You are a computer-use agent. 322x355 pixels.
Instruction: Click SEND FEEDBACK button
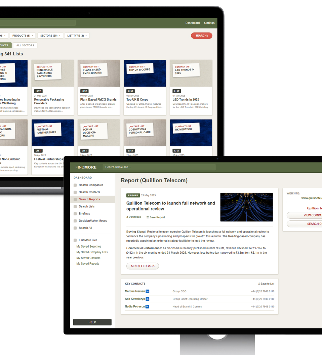pos(143,266)
